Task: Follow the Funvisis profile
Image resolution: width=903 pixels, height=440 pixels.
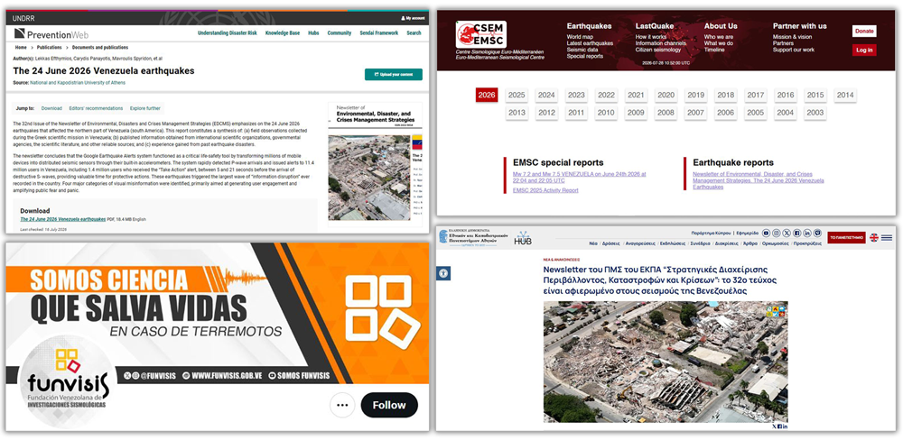Action: [388, 405]
